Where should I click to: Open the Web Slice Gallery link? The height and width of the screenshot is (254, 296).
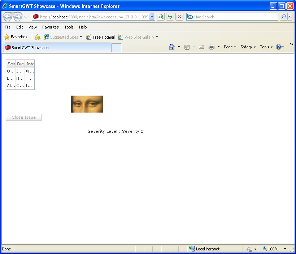136,37
